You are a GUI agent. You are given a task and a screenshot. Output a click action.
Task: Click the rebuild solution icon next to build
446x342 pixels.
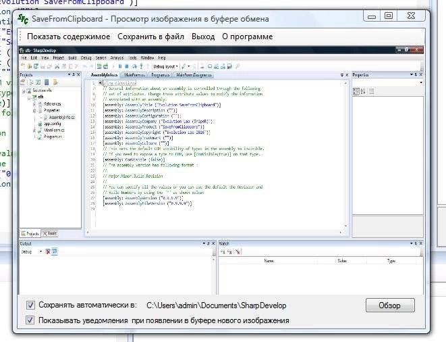(105, 66)
